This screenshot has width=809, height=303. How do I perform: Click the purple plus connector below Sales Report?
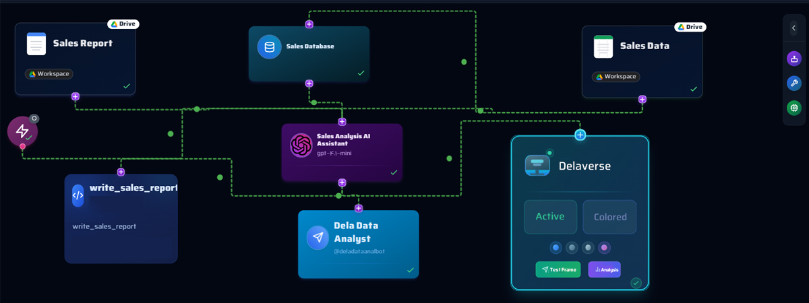click(x=76, y=97)
